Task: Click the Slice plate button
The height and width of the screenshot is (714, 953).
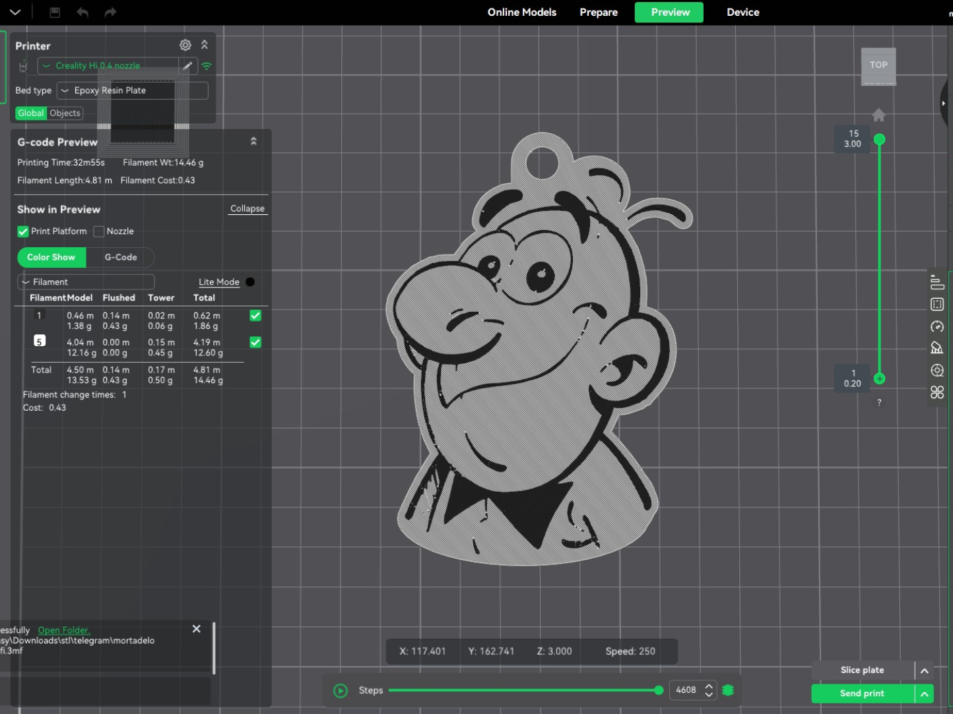Action: click(863, 670)
